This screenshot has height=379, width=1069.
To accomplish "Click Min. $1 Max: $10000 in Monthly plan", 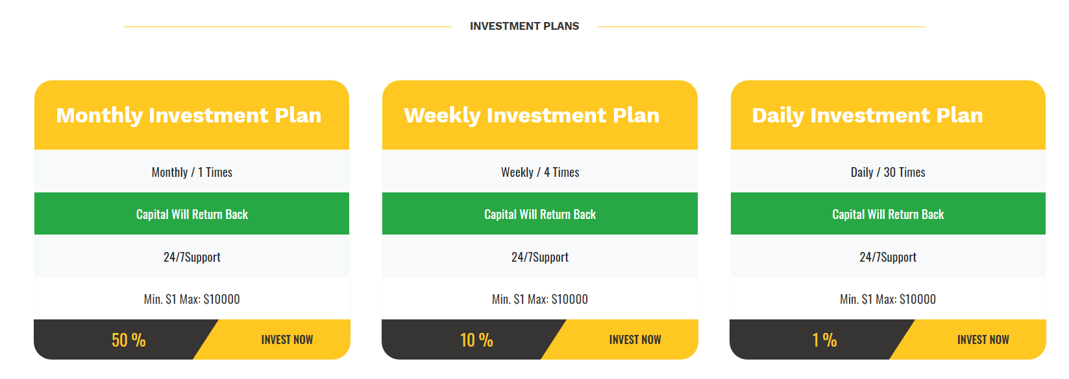I will tap(191, 299).
